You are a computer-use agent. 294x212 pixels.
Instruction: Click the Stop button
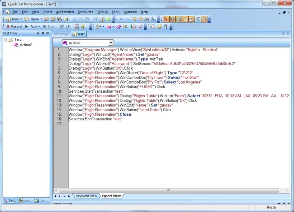tap(48, 27)
